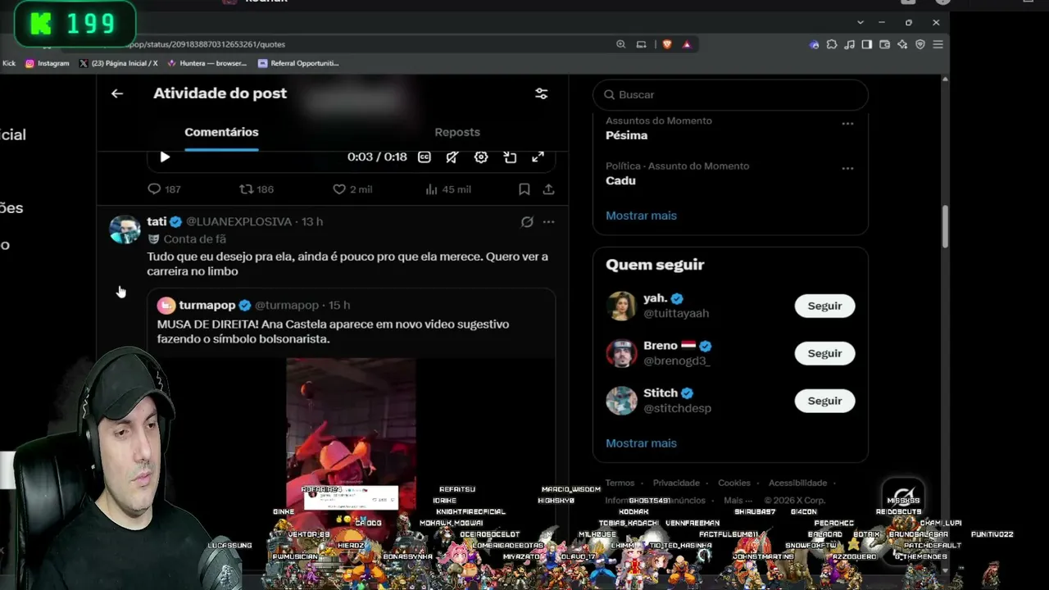Viewport: 1049px width, 590px height.
Task: Open Brave Shields lion icon
Action: (667, 44)
